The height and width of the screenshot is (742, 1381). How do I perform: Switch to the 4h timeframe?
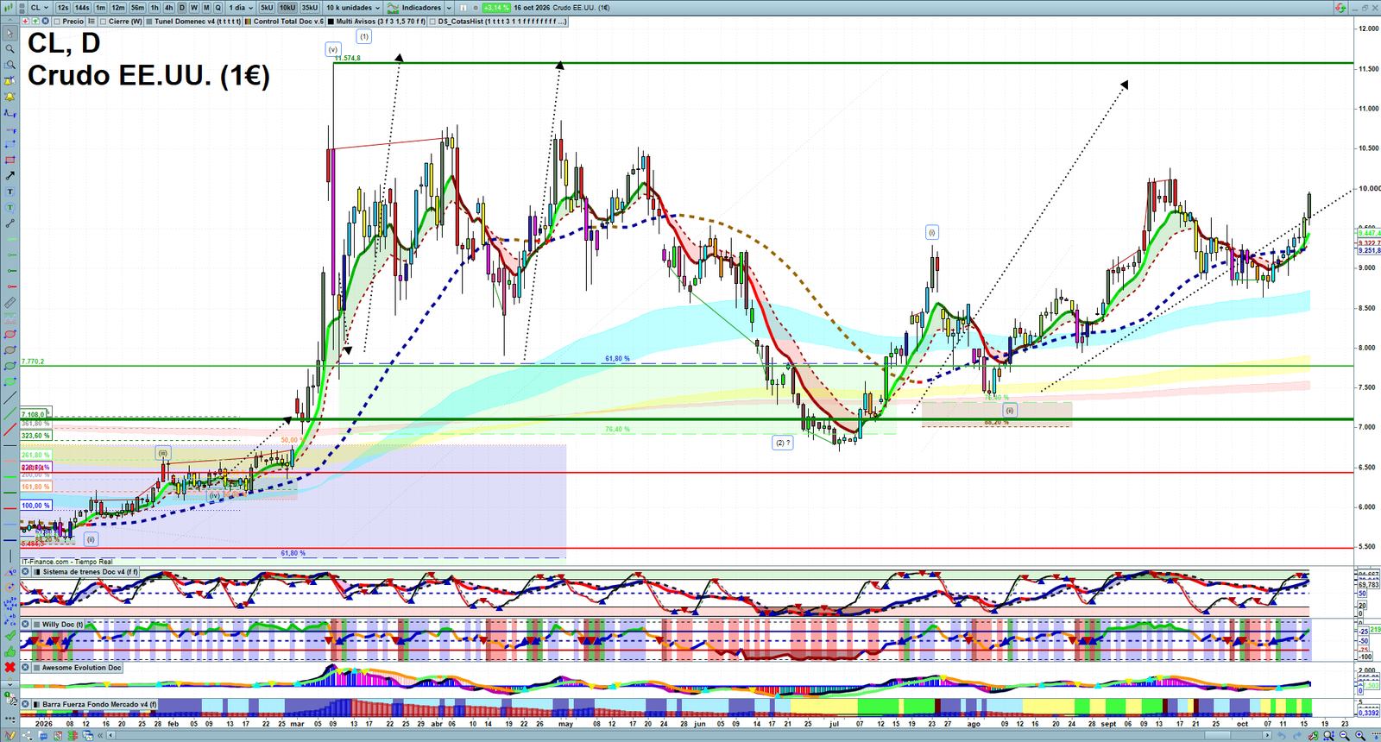(168, 8)
